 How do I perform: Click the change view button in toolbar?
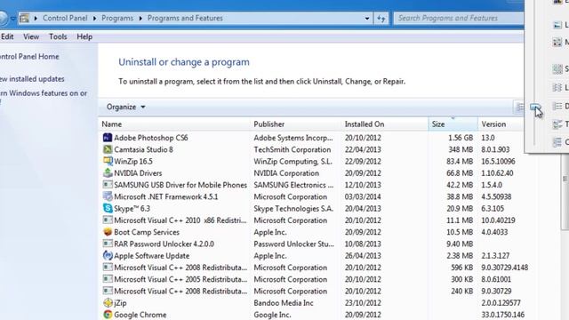click(519, 107)
